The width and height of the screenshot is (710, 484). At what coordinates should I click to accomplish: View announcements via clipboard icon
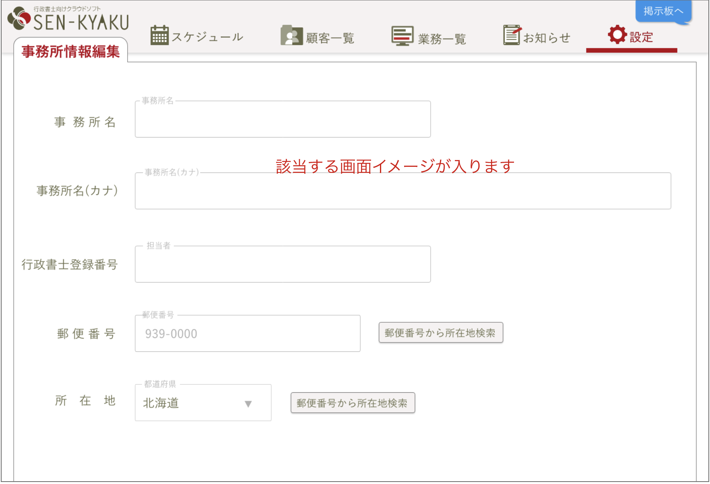(x=512, y=35)
